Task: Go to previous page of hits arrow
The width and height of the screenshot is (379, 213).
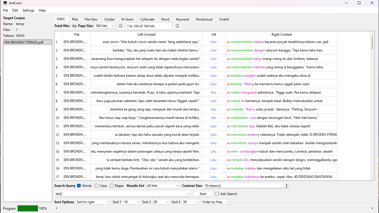Action: coord(120,26)
